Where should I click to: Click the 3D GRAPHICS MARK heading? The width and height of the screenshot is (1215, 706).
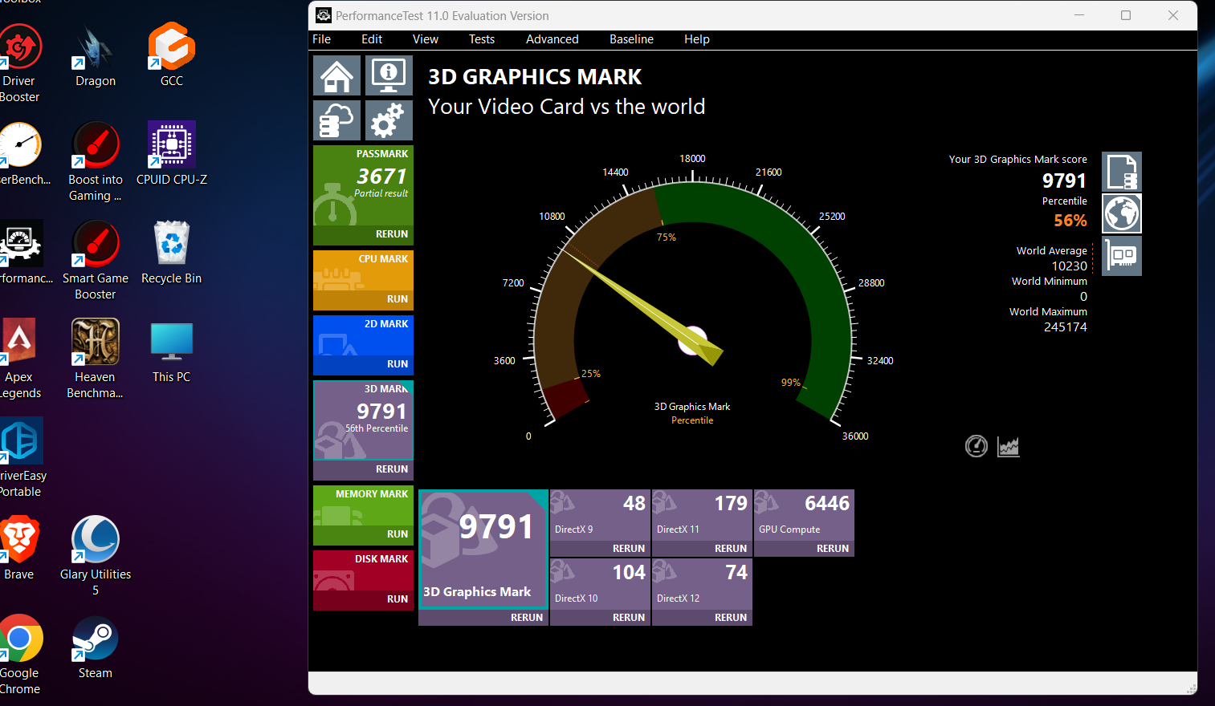point(535,77)
